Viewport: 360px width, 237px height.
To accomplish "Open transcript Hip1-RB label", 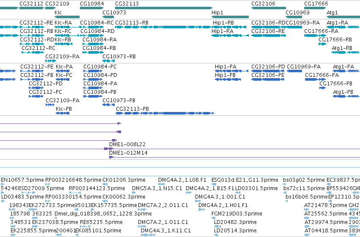I will tap(223, 23).
